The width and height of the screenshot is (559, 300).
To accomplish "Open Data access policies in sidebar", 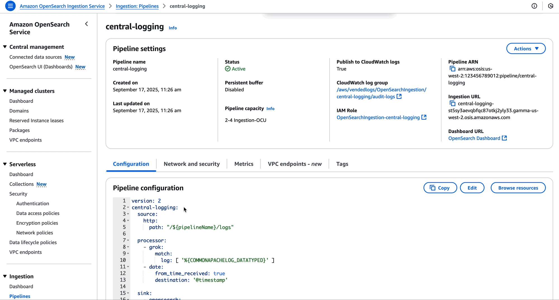I will click(x=38, y=213).
